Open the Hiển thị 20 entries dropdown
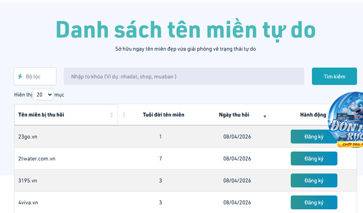Viewport: 363px width, 213px height. (43, 95)
